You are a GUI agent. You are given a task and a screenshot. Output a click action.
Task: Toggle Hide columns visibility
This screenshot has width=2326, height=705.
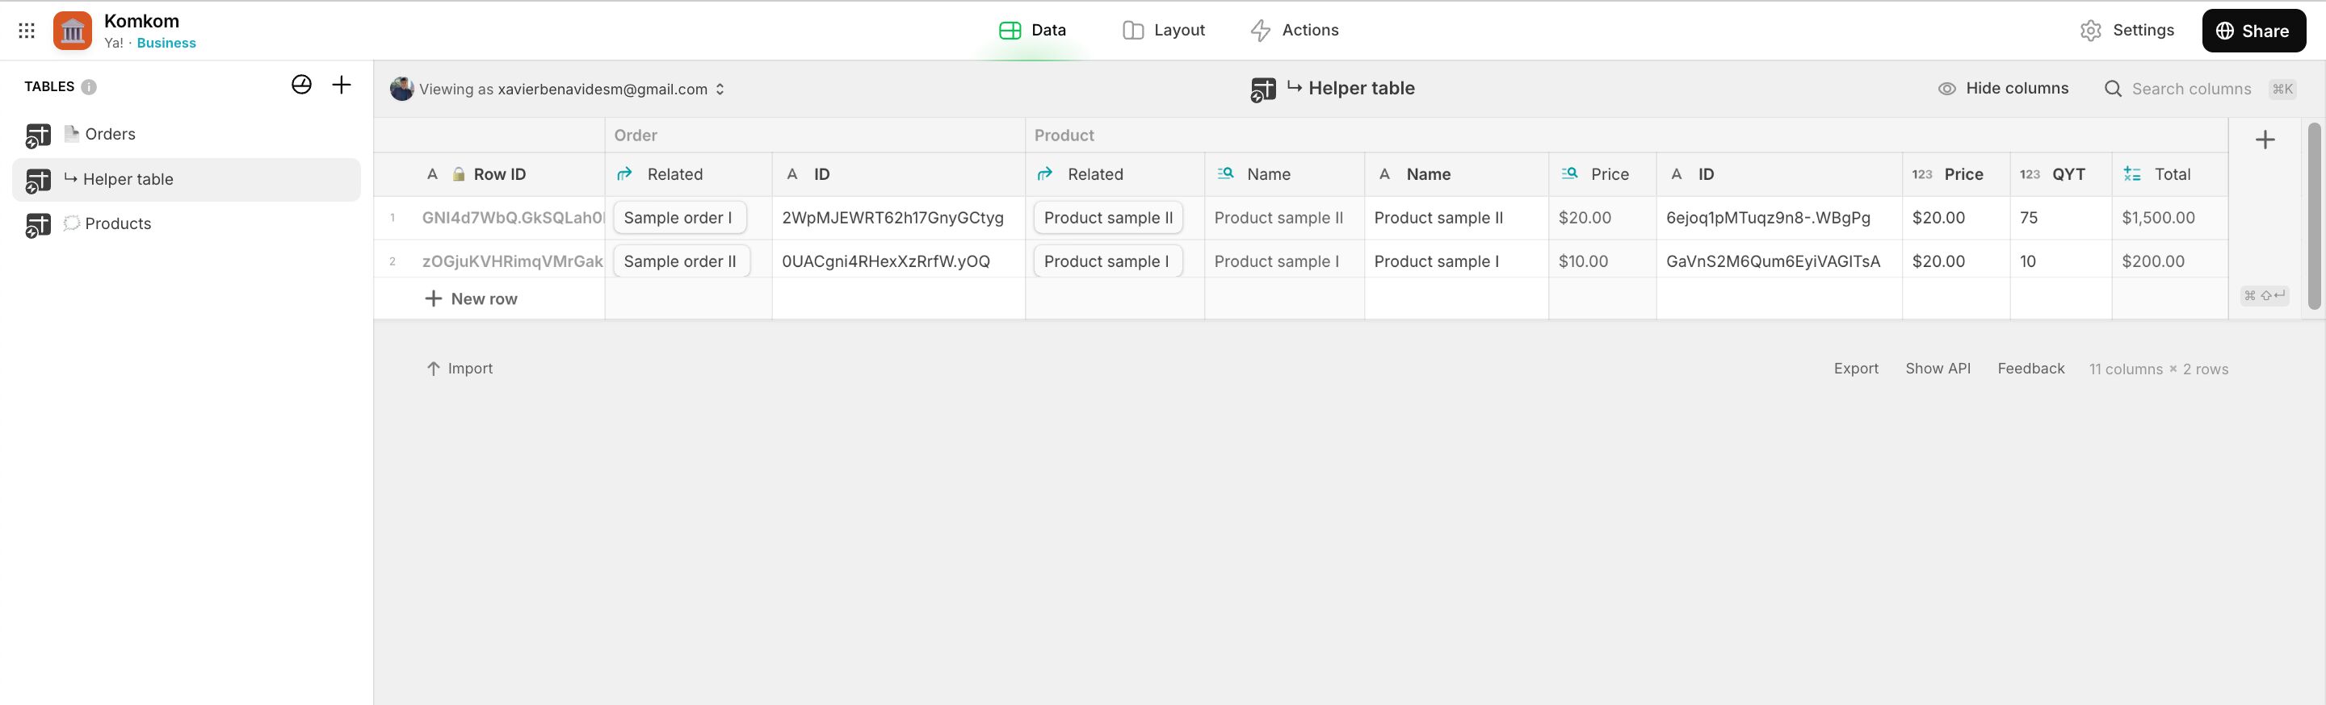[x=2003, y=89]
